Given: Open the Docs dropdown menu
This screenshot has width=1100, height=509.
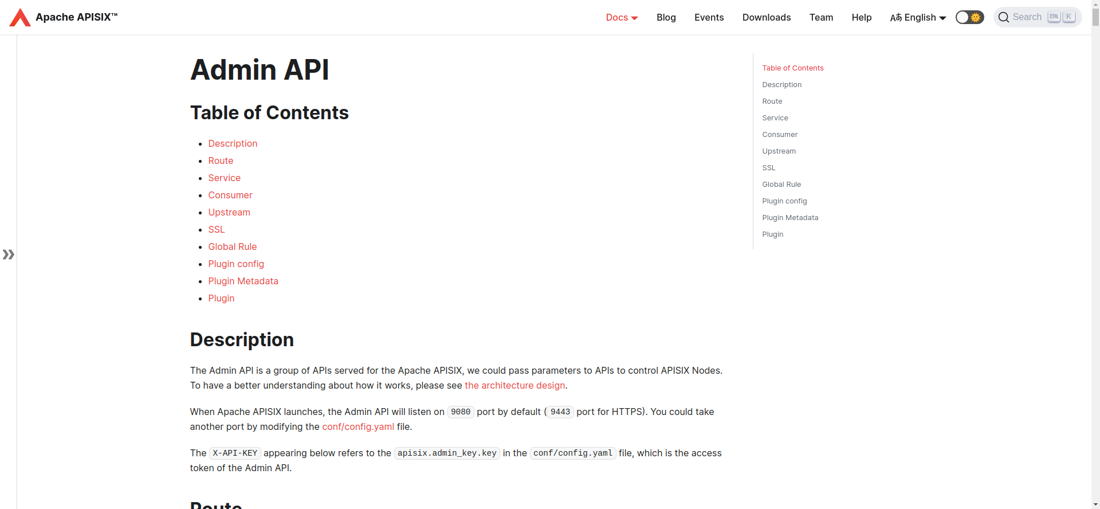Looking at the screenshot, I should [x=622, y=17].
